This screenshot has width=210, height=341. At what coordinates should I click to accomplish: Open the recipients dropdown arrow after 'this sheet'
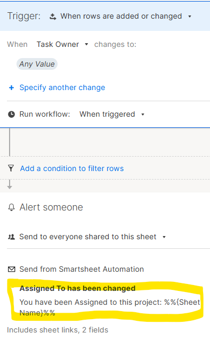click(x=164, y=237)
